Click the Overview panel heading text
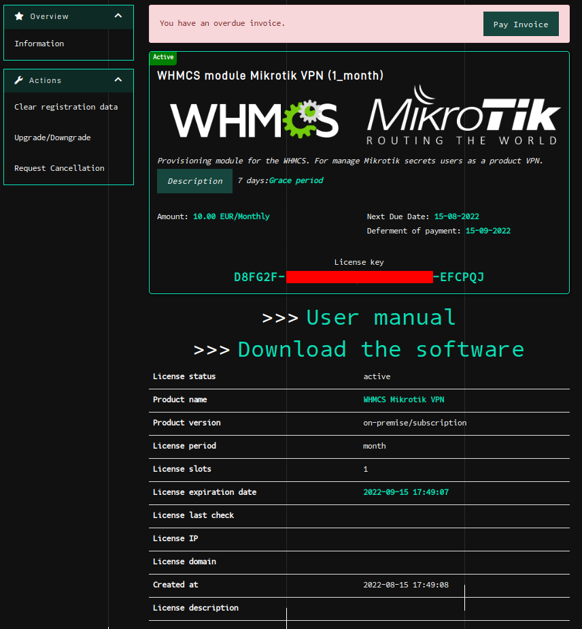 [x=49, y=16]
